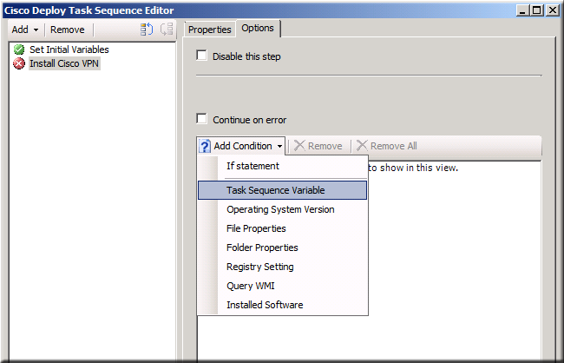Click the greyed move step down toolbar icon
Viewport: 564px width, 363px height.
tap(167, 30)
